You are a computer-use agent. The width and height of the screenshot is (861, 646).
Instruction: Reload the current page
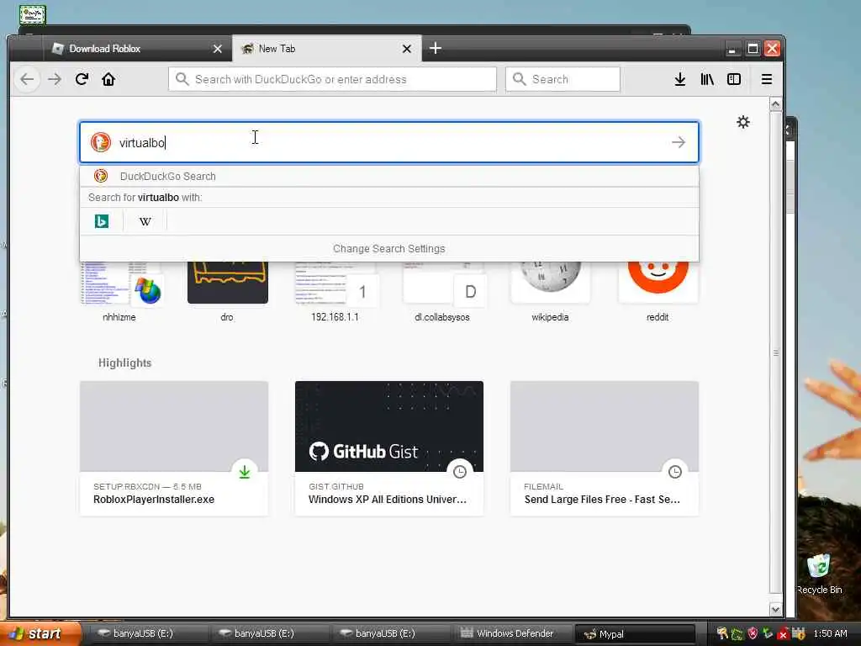(x=82, y=79)
